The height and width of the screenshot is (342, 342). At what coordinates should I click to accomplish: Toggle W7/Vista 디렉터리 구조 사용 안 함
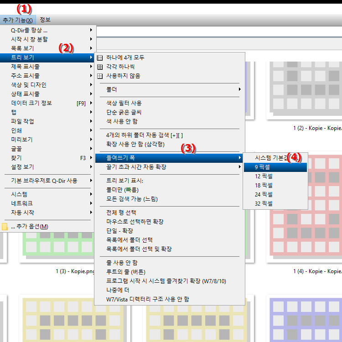point(170,300)
